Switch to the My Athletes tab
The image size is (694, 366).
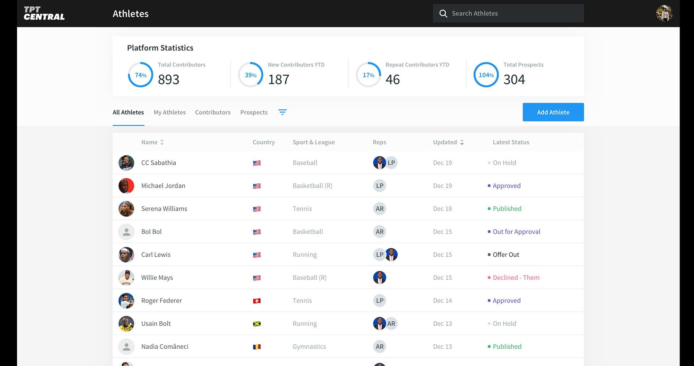click(170, 112)
